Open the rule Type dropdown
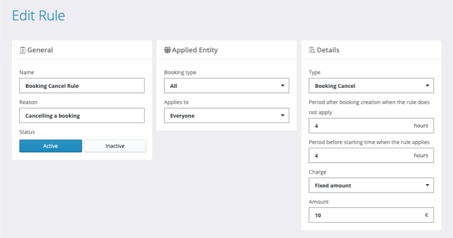 coord(371,86)
